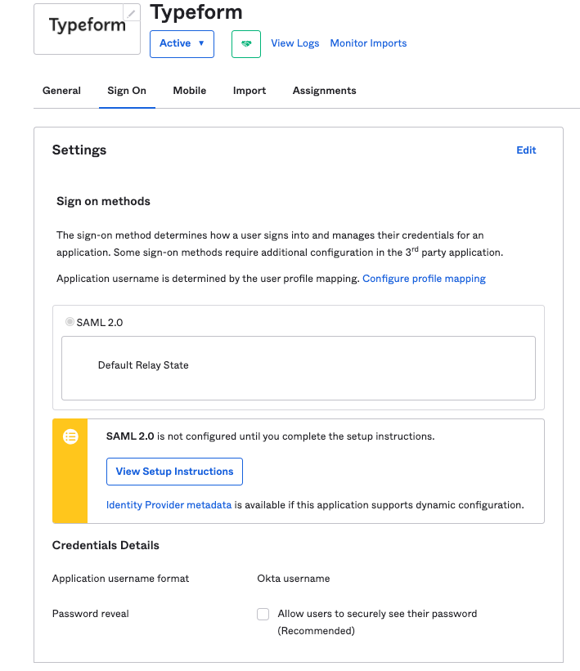The width and height of the screenshot is (580, 671).
Task: Open the Import tab
Action: 250,91
